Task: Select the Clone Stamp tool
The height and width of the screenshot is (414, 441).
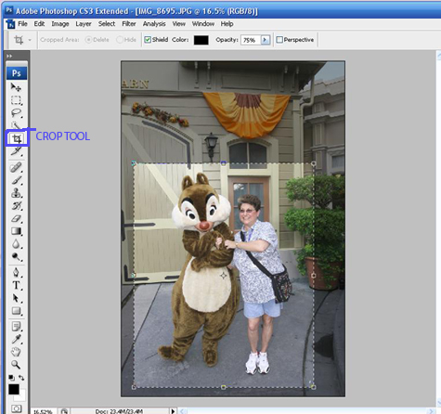Action: point(16,193)
